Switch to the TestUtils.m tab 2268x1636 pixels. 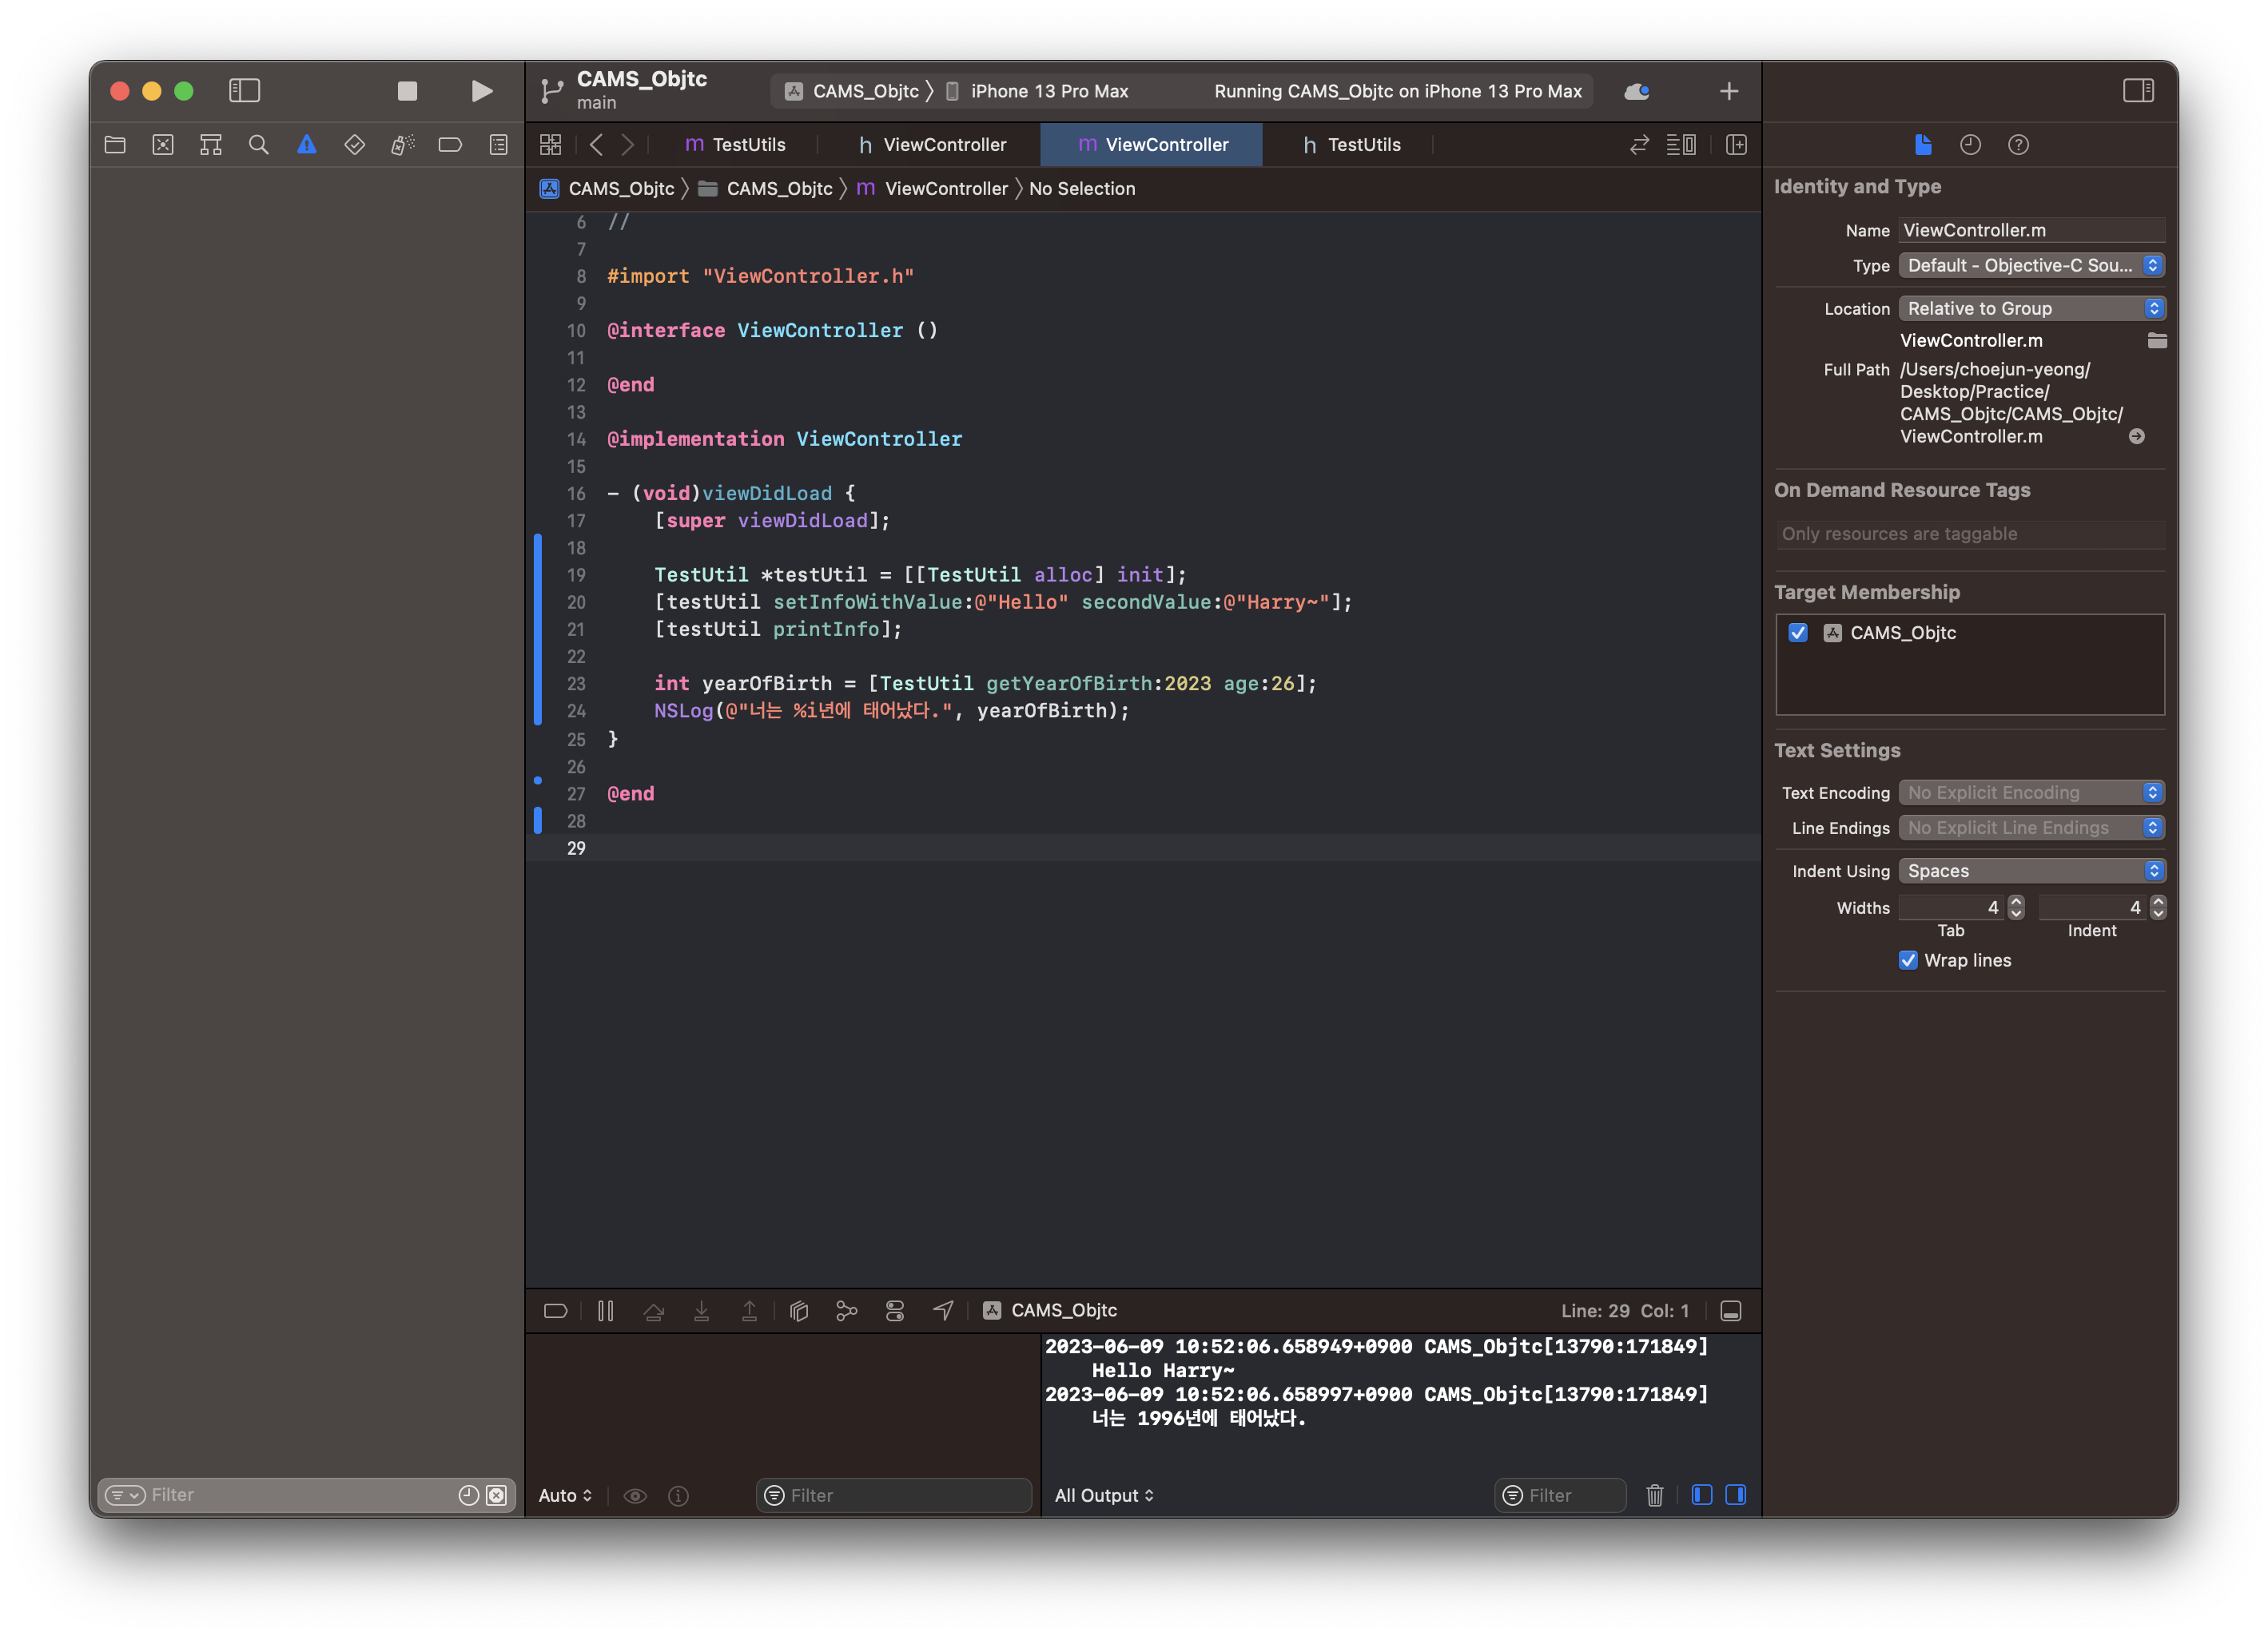pyautogui.click(x=736, y=145)
